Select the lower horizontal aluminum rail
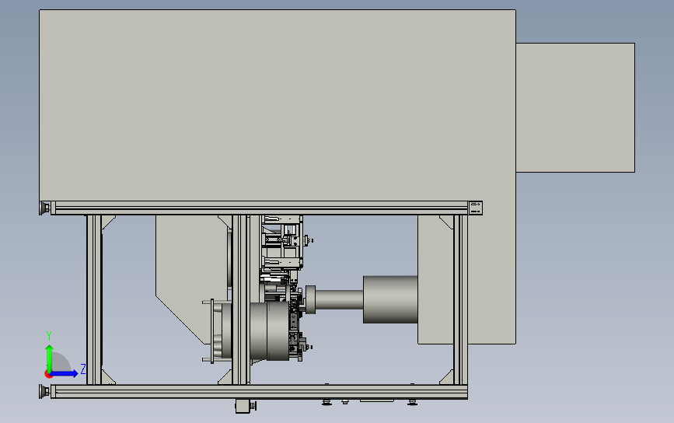The height and width of the screenshot is (423, 674). [x=259, y=391]
